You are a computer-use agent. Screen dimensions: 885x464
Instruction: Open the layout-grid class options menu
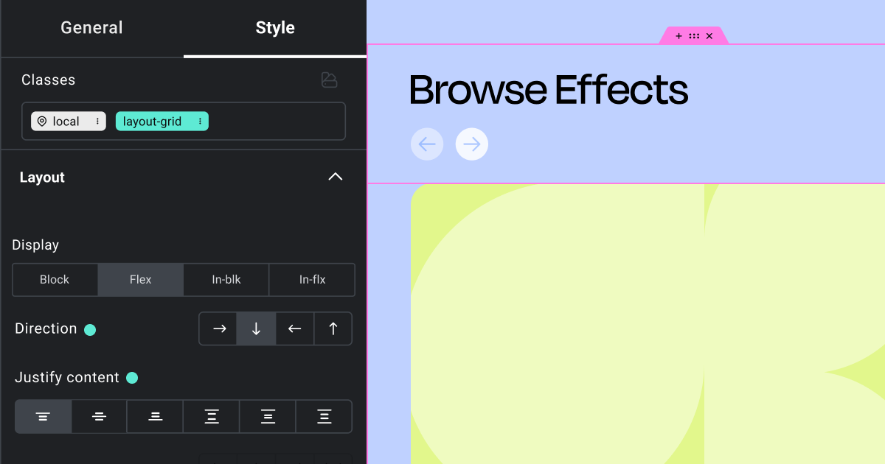198,121
